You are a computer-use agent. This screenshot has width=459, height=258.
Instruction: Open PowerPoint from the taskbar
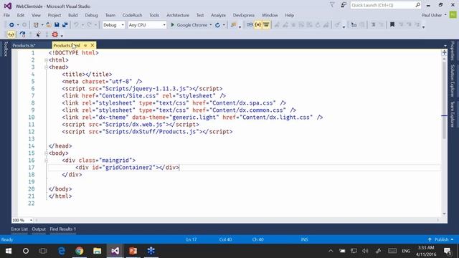133,251
